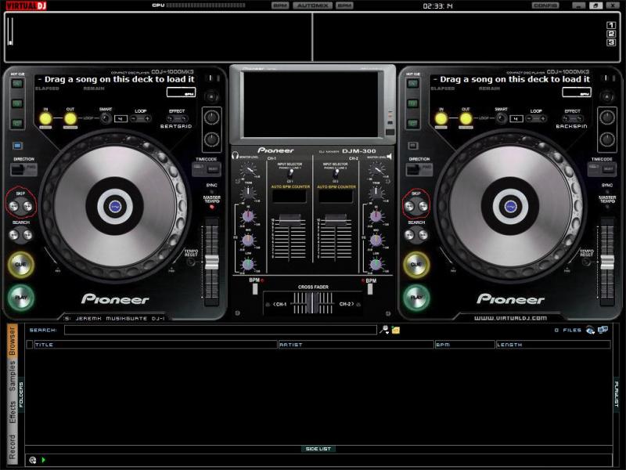Expand the SIDE LIST panel
626x470 pixels.
318,449
